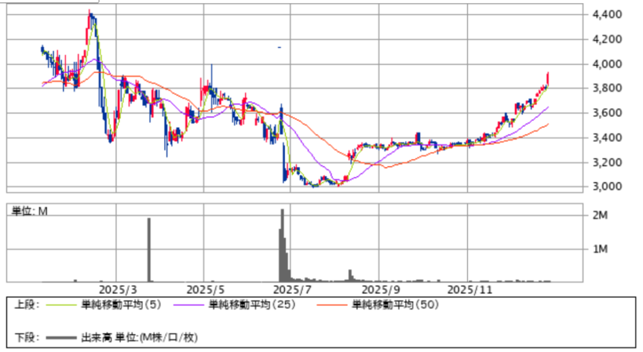Click the orange 50-day moving average legend line
This screenshot has height=352, width=643.
[x=333, y=305]
